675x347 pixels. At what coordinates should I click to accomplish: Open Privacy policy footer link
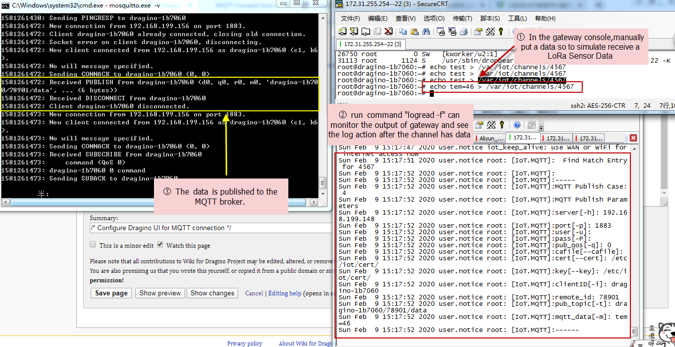[x=245, y=343]
